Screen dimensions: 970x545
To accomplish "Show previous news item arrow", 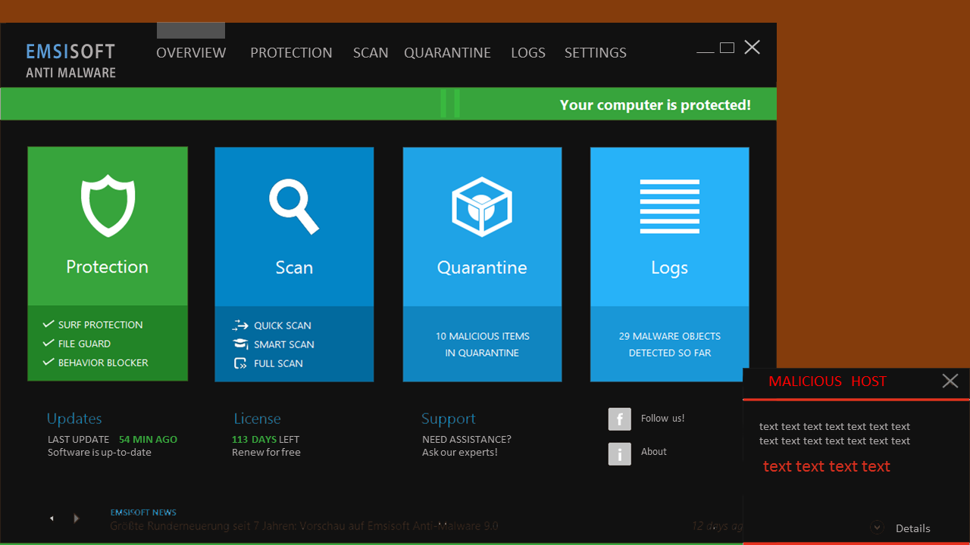I will click(x=52, y=519).
